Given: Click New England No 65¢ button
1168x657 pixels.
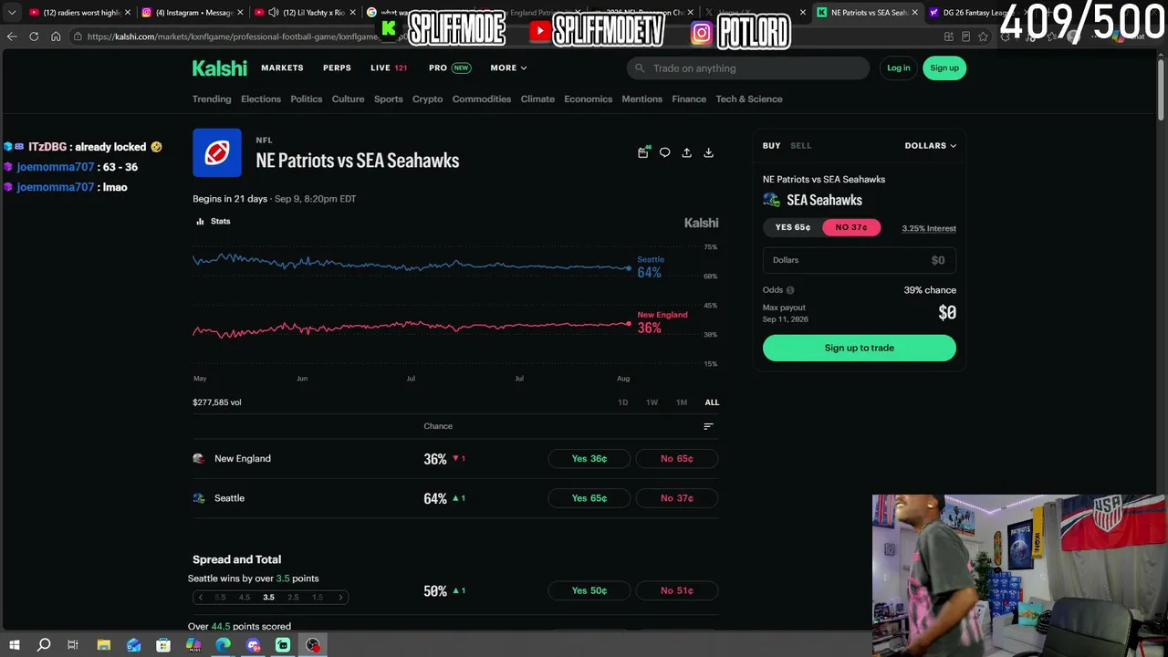Looking at the screenshot, I should pos(677,458).
